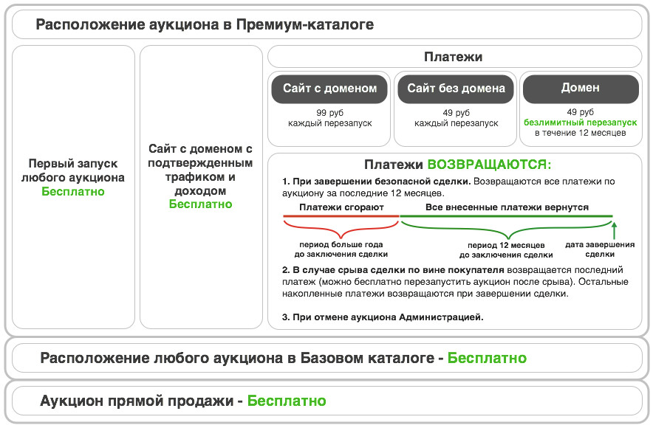Click 'Бесплатно' under 'трафиком и доходом'
Screen dimensions: 653x428
(x=200, y=204)
